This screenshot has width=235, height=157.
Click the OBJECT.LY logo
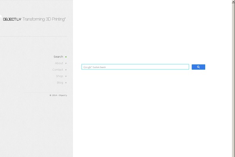pyautogui.click(x=12, y=19)
